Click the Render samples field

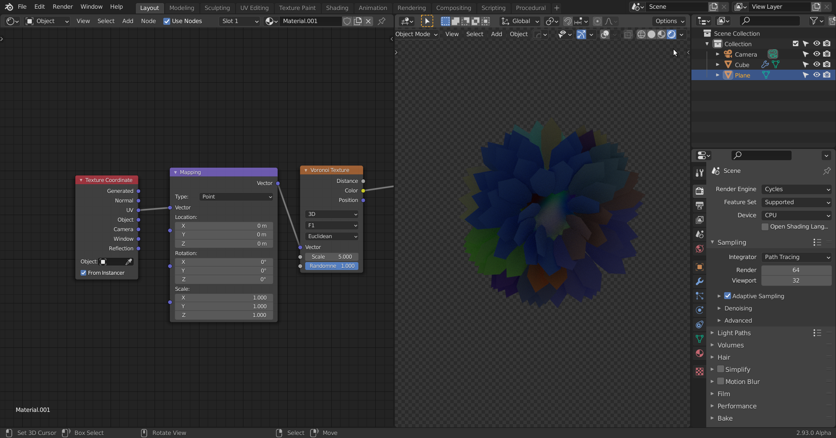click(x=796, y=270)
